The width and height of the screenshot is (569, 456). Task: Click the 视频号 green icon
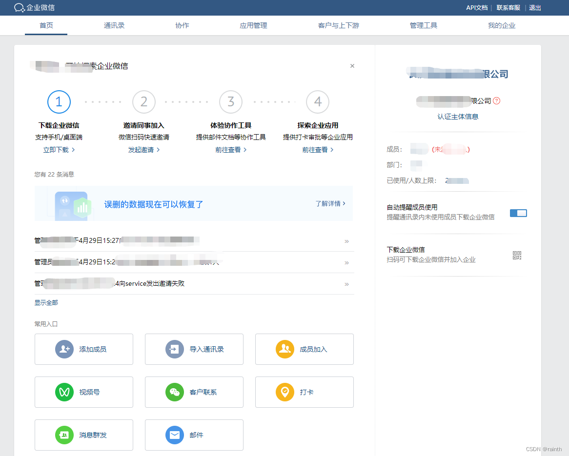(x=64, y=392)
